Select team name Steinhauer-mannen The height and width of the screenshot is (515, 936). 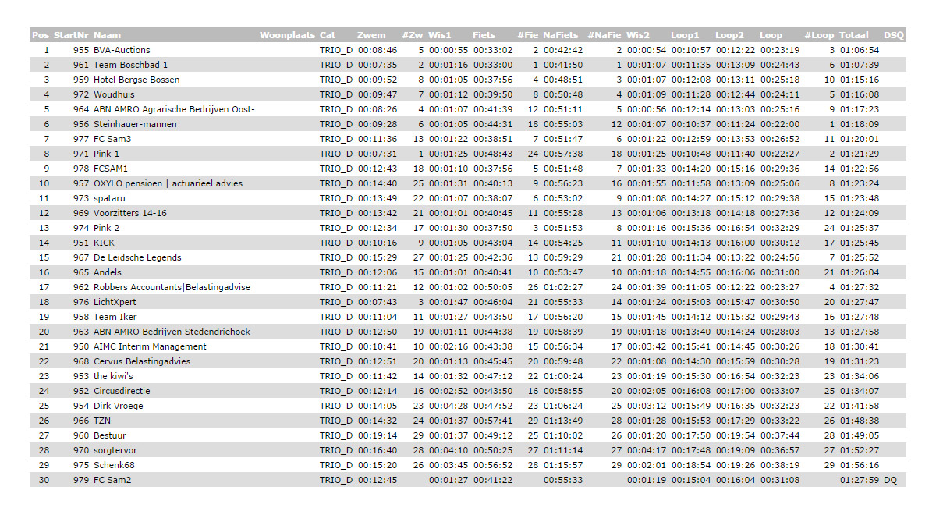pos(135,124)
